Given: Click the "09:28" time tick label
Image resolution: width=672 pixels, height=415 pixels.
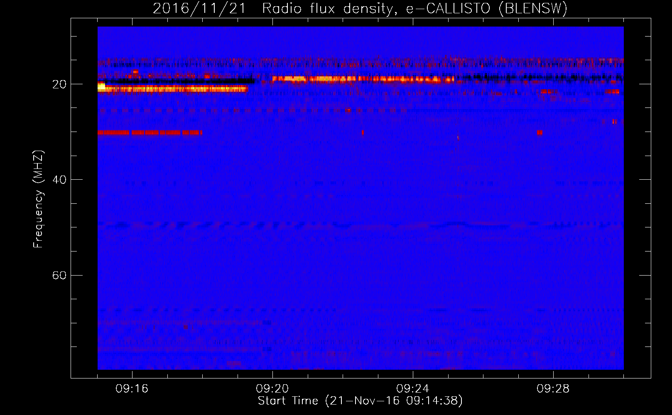Looking at the screenshot, I should (x=553, y=388).
